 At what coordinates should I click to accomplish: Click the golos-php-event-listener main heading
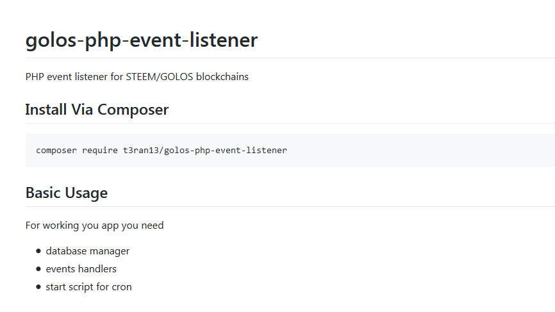pos(141,40)
